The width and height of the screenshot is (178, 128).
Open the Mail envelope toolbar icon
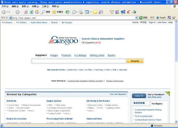tap(74, 12)
